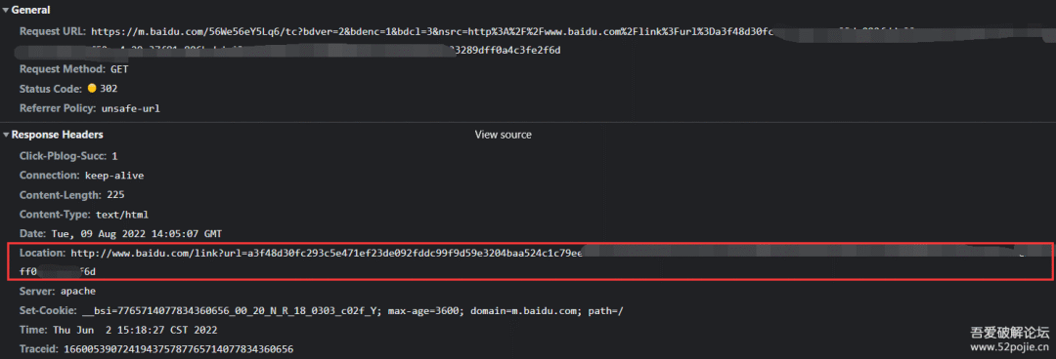The image size is (1056, 359).
Task: Select the Content-Type text/html header
Action: [83, 215]
